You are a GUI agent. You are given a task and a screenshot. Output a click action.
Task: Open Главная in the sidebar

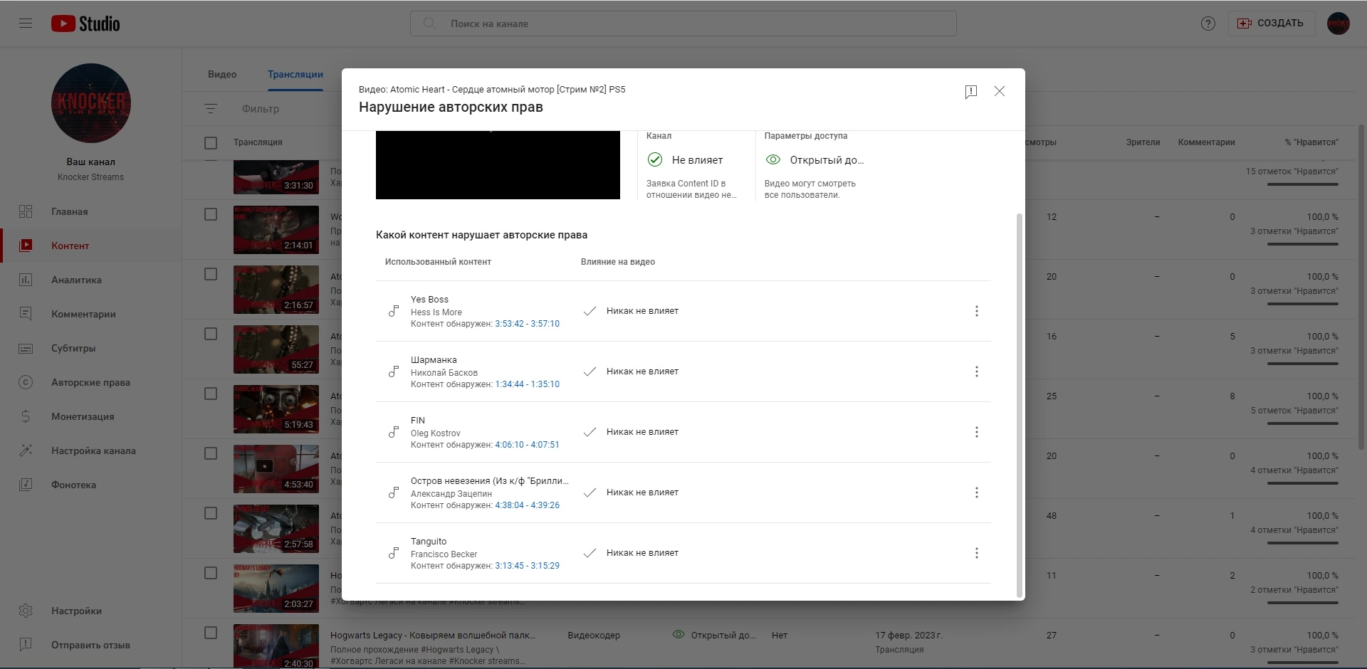pyautogui.click(x=90, y=211)
